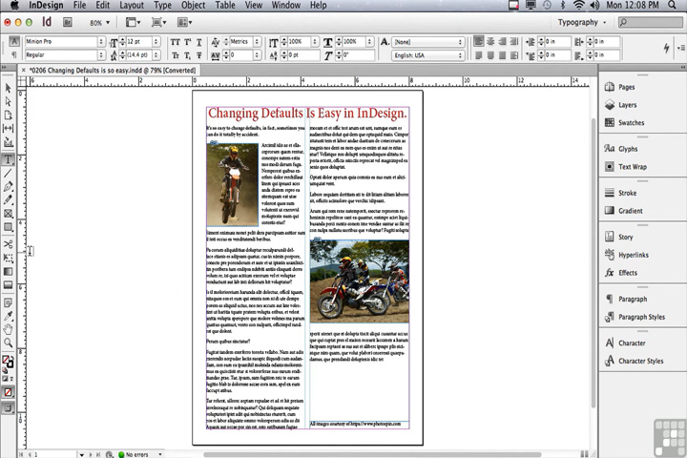Select the Hand tool
This screenshot has height=458, width=687.
(8, 329)
